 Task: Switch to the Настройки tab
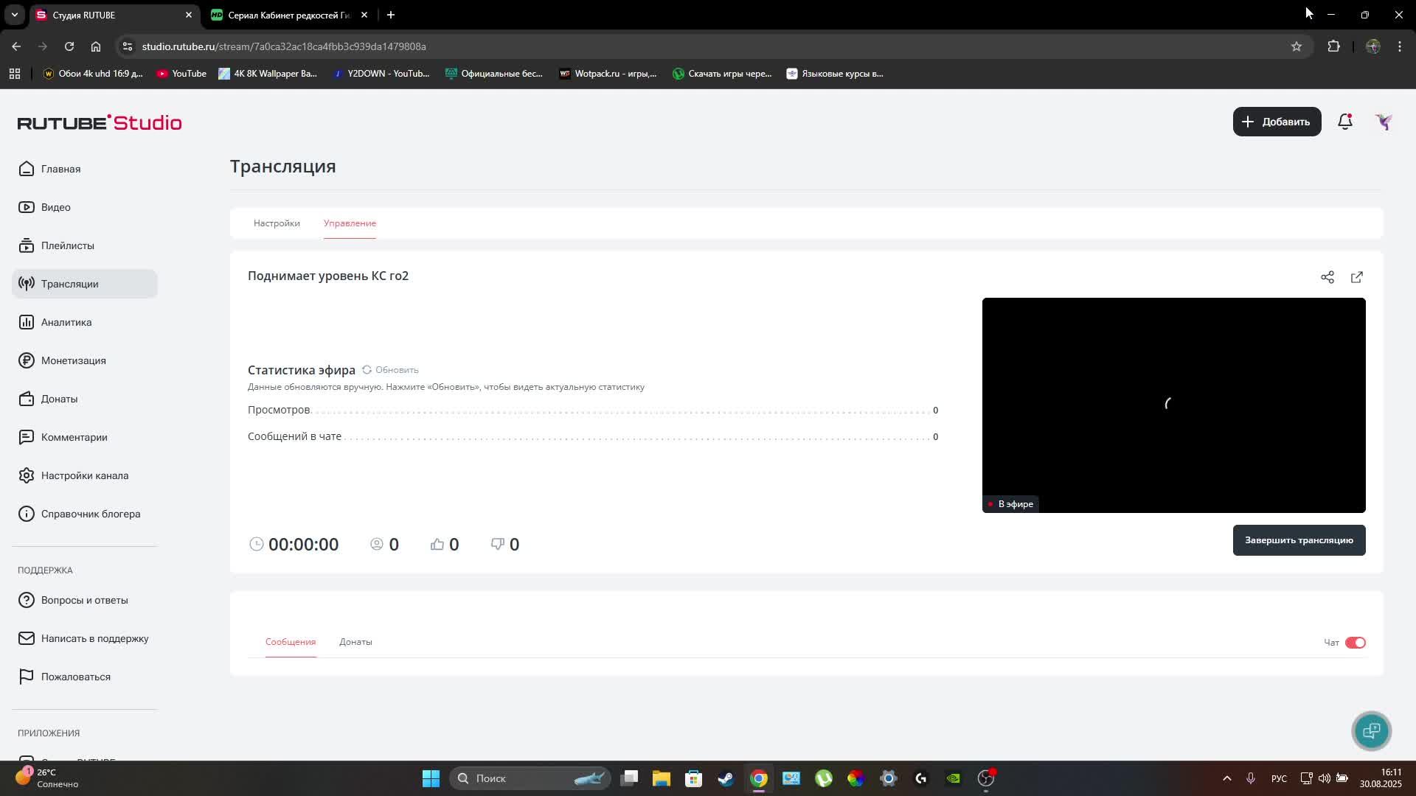tap(277, 223)
